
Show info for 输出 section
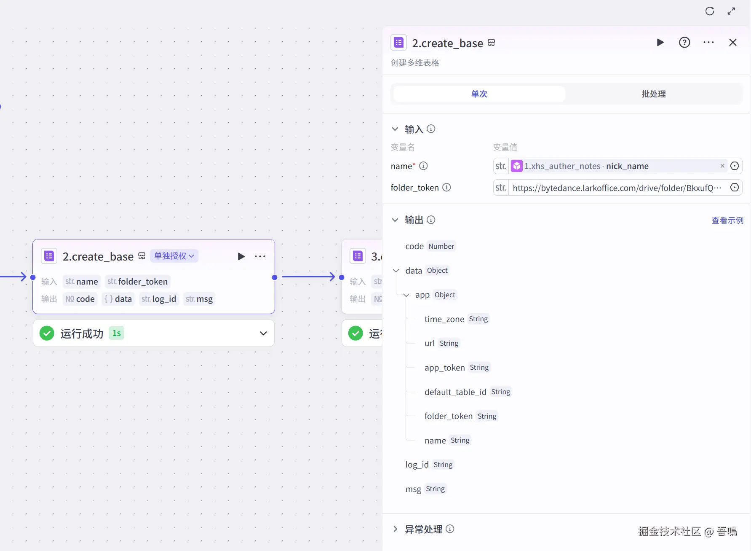[x=431, y=220]
